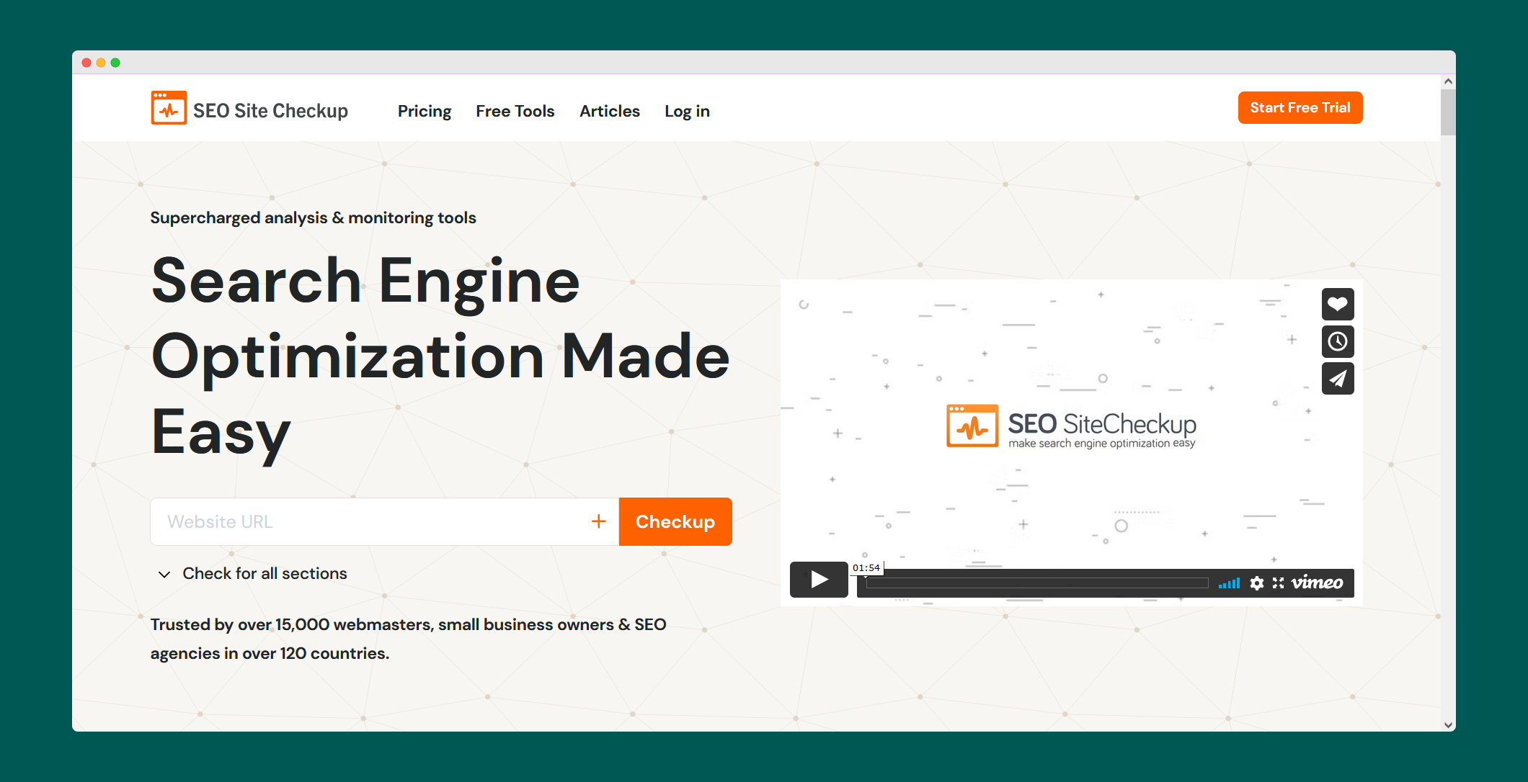Open Free Tools navigation item
This screenshot has height=782, width=1528.
[x=515, y=111]
